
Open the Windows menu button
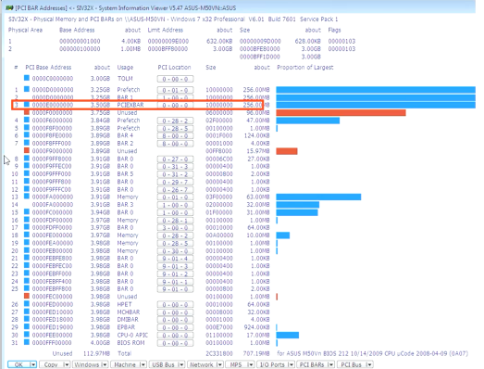(x=87, y=364)
